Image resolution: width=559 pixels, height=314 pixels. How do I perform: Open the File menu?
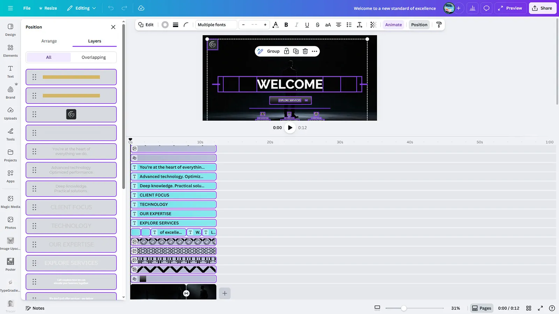pyautogui.click(x=27, y=8)
